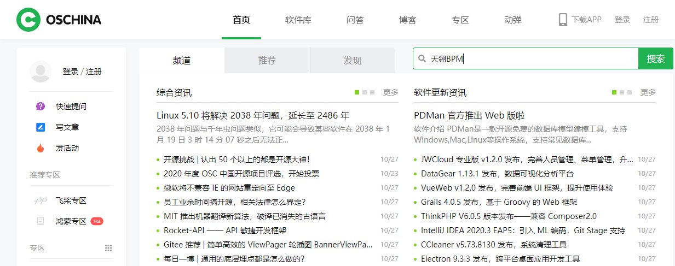Select second carousel dot in 软件更新资讯
This screenshot has width=675, height=266.
622,92
